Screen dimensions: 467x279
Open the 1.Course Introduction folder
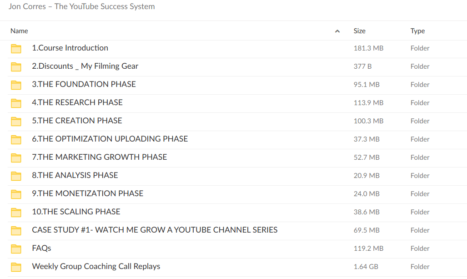click(70, 48)
